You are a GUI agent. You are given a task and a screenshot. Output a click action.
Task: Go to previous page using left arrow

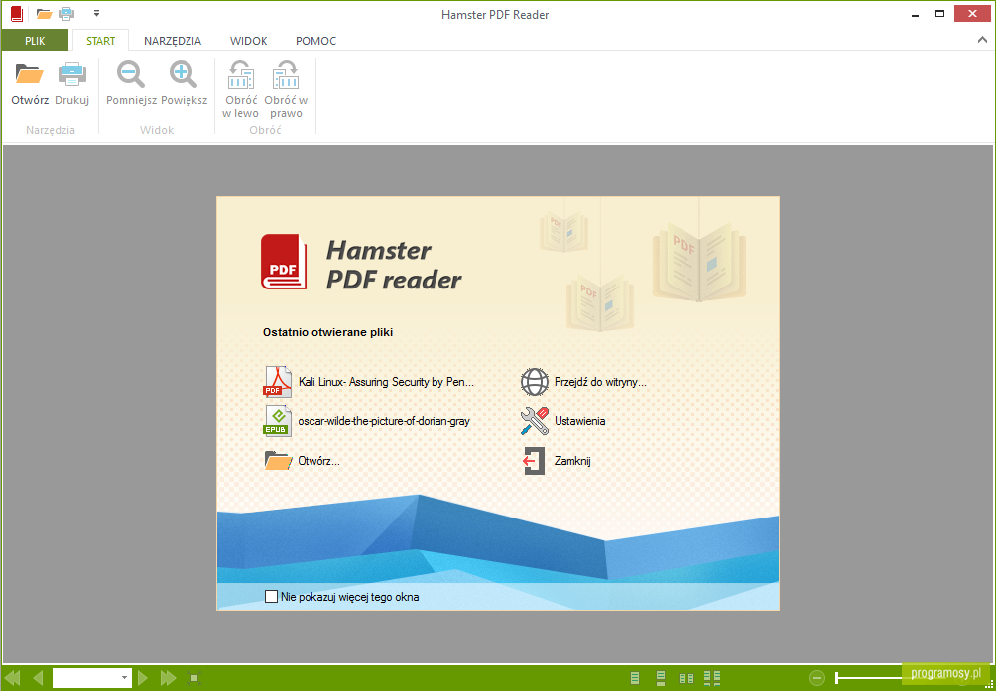(38, 678)
